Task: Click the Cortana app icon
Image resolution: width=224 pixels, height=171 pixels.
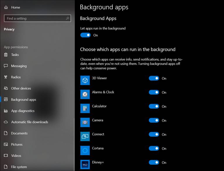Action: pos(85,151)
